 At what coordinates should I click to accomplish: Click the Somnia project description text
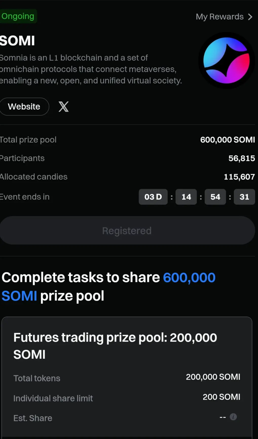pos(91,69)
